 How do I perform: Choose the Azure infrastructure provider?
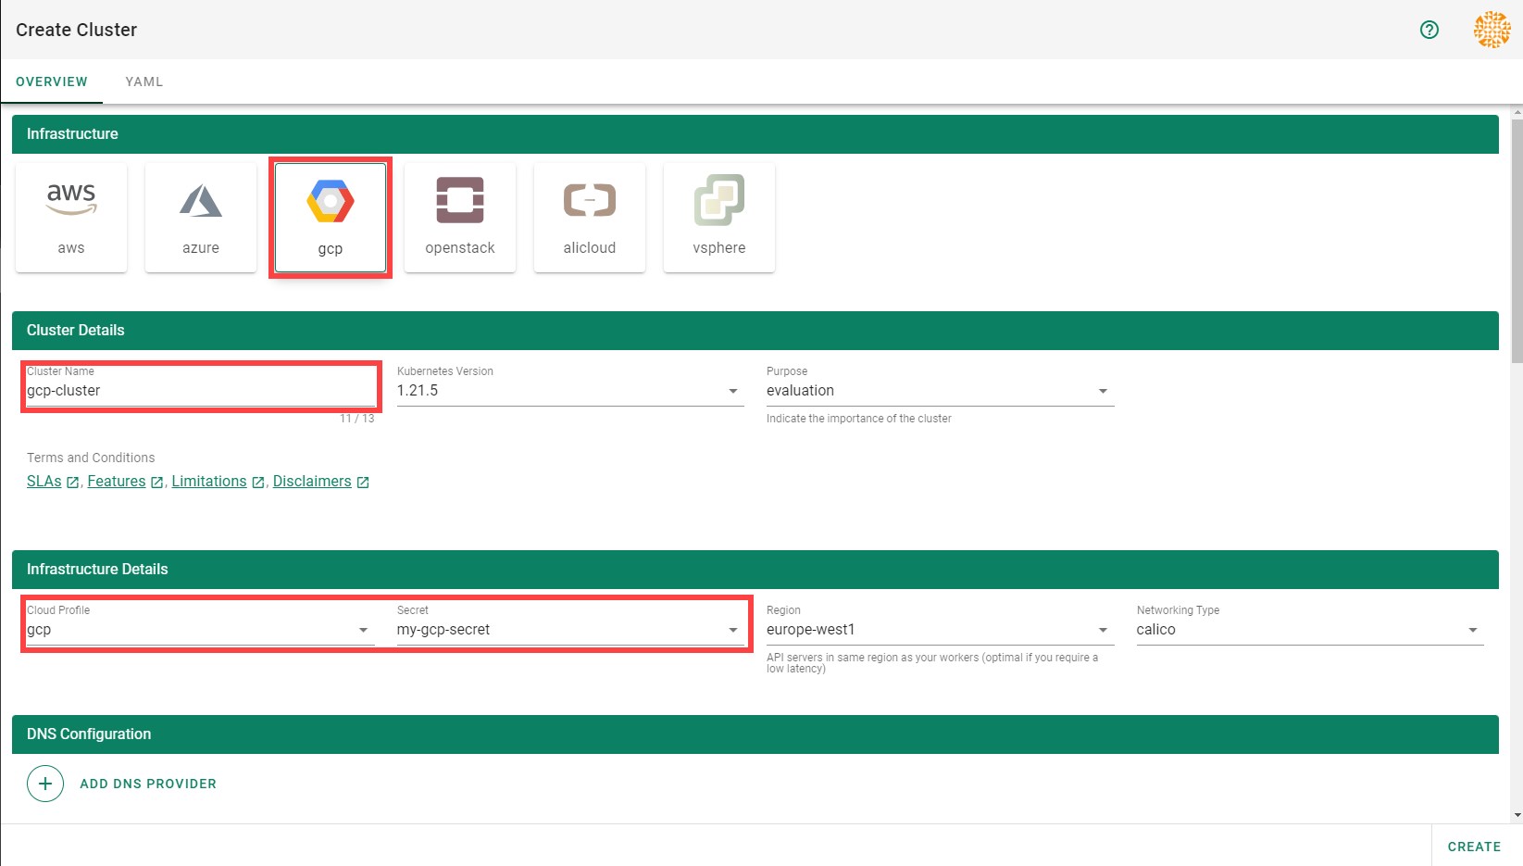tap(201, 218)
